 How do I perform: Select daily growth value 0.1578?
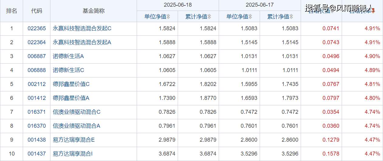(x=331, y=154)
